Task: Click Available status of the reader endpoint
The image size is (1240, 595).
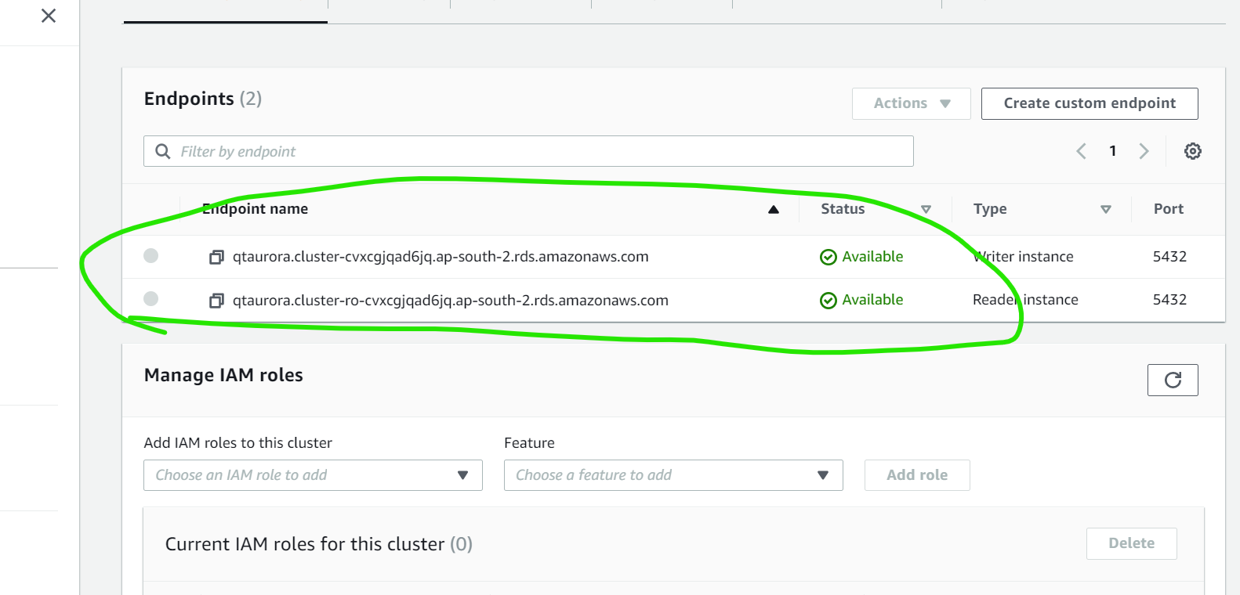Action: click(861, 300)
